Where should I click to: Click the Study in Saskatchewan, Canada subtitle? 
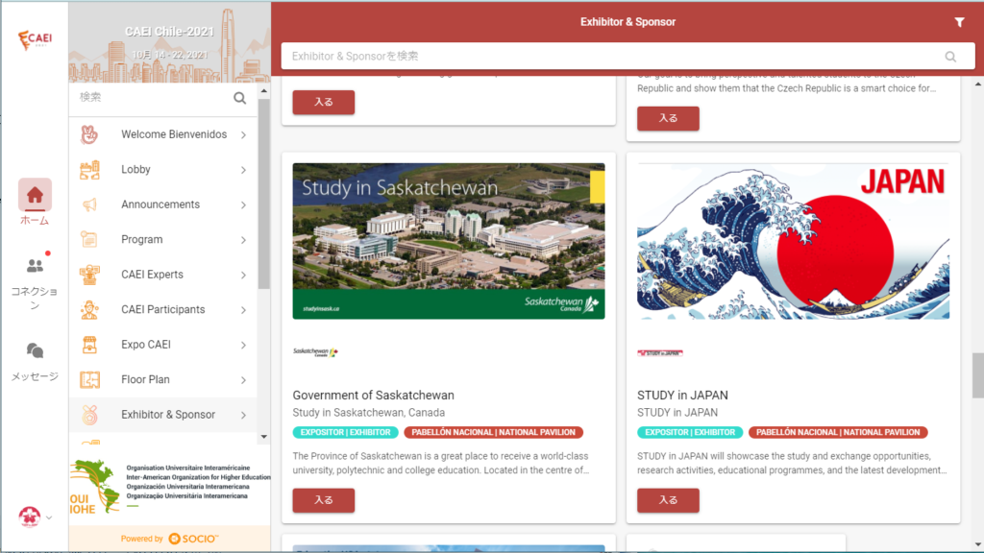(368, 413)
